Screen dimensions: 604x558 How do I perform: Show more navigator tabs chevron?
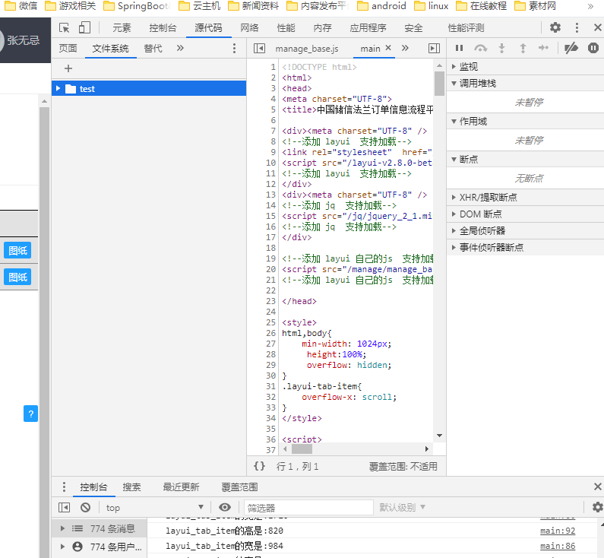180,48
